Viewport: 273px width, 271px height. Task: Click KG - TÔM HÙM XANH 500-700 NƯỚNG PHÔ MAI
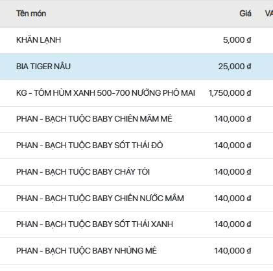pos(106,93)
